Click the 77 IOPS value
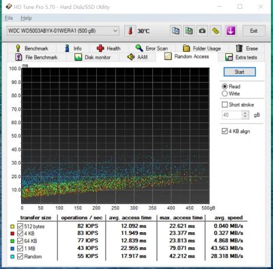 (88, 240)
